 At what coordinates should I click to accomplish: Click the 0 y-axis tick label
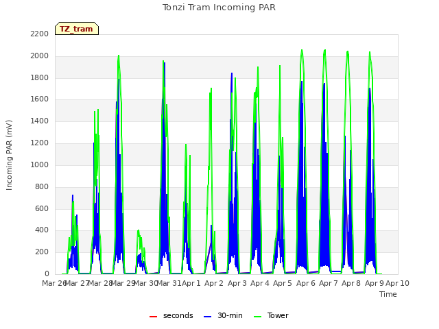[47, 274]
